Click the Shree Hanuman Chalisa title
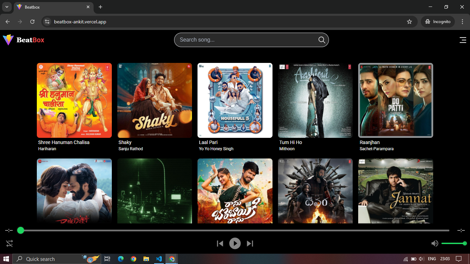 64,142
